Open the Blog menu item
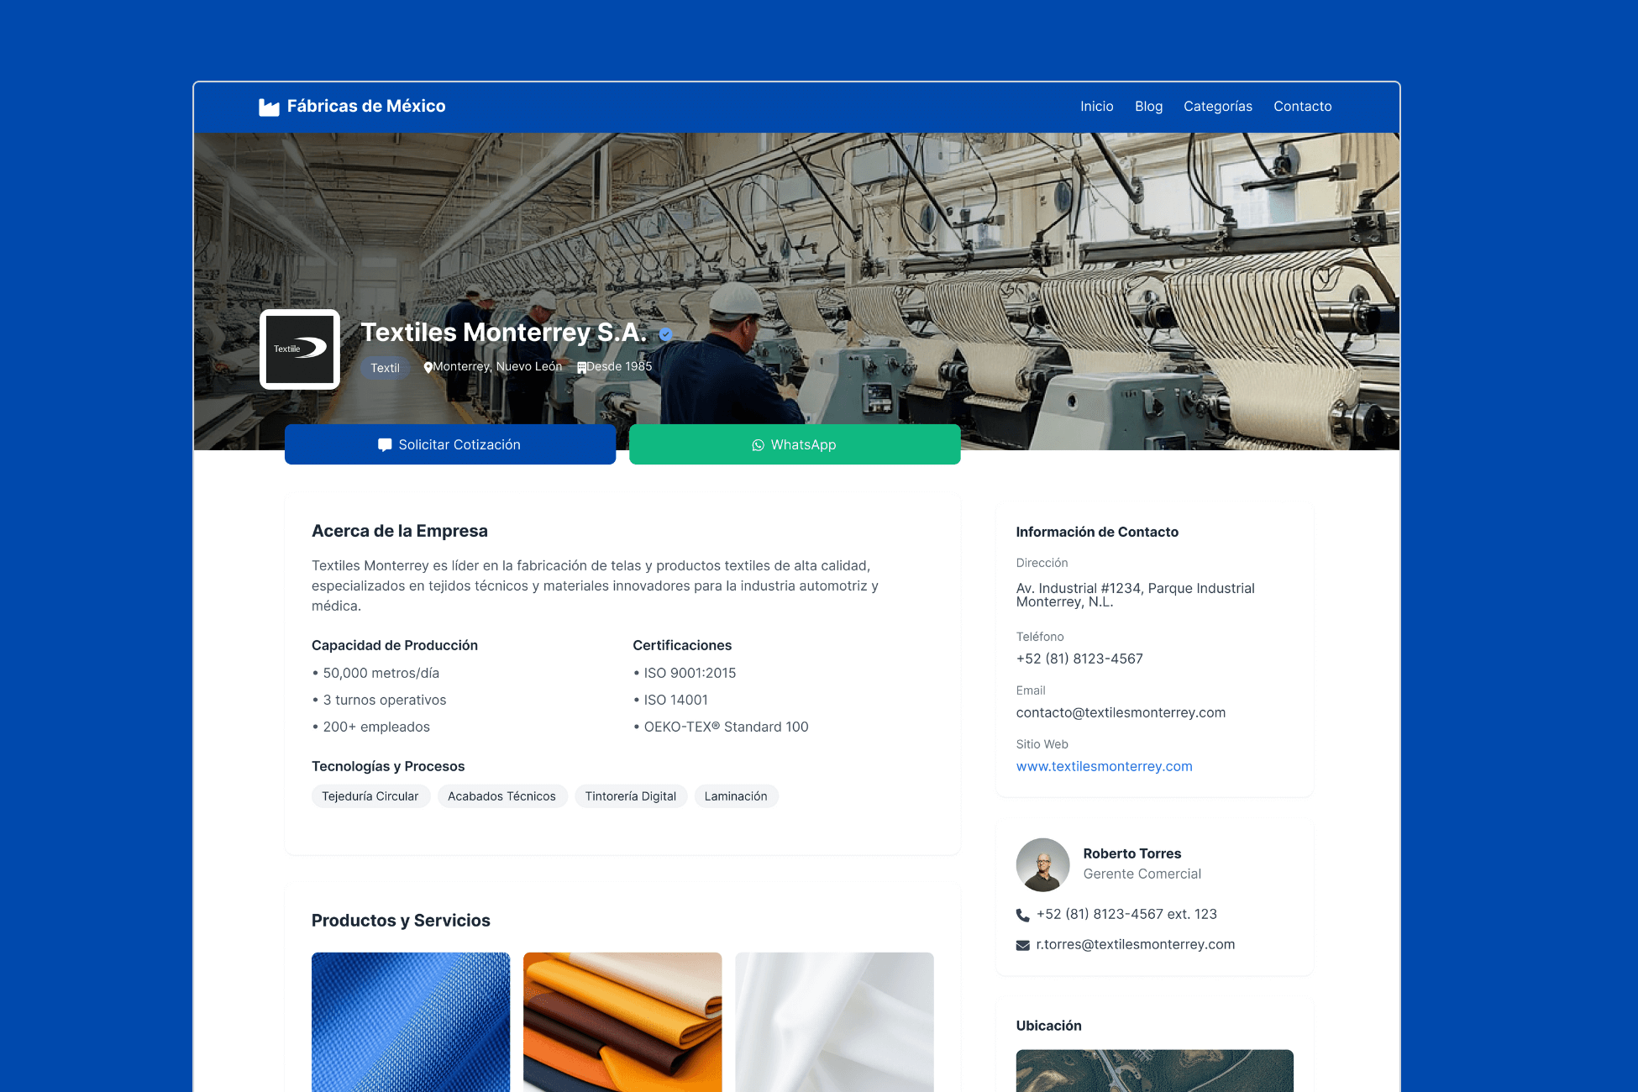 click(1148, 107)
